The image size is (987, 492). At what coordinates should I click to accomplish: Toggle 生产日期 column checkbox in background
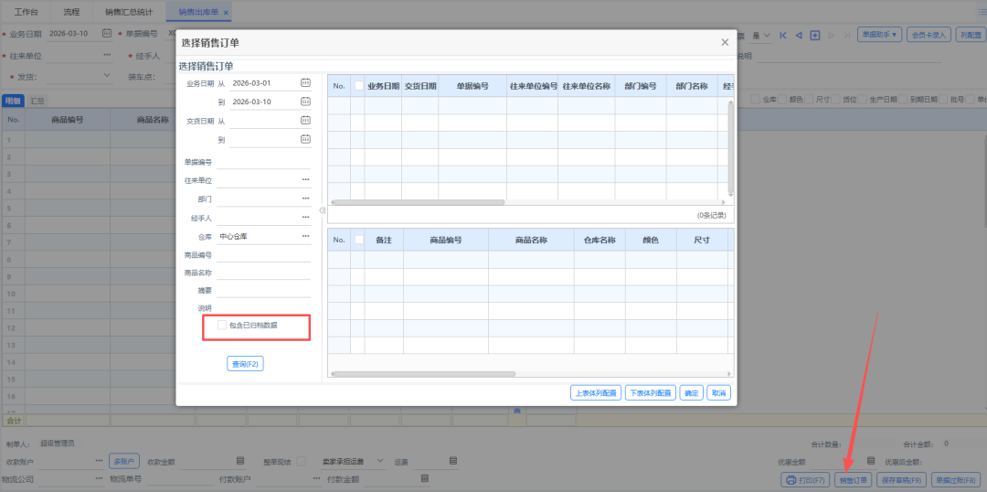tap(864, 99)
